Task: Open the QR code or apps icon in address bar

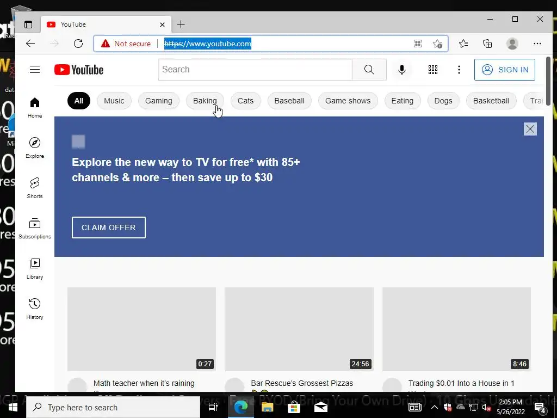Action: [x=418, y=44]
